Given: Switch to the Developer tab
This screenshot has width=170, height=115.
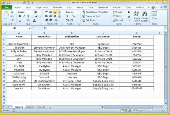Looking at the screenshot, I should 103,7.
